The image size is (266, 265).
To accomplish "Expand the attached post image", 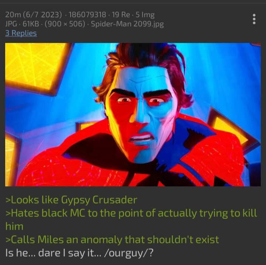I will coord(133,115).
